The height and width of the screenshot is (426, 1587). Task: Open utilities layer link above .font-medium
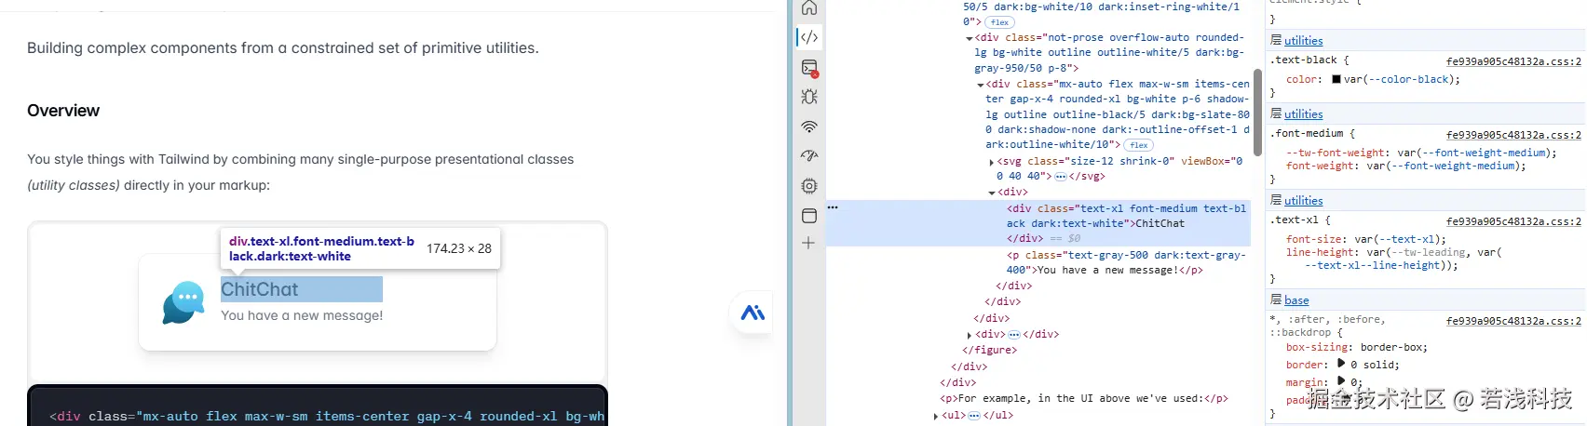pos(1303,114)
